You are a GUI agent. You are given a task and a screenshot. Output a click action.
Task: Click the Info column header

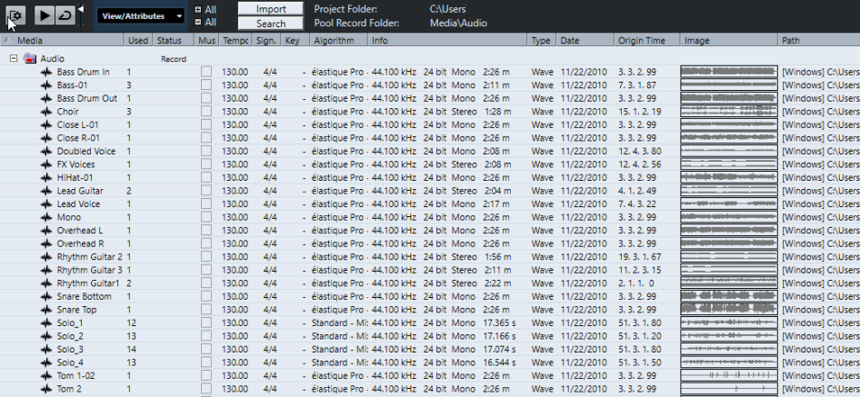447,40
